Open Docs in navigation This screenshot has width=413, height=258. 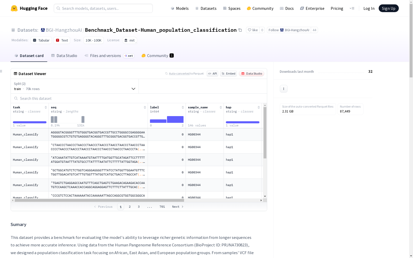coord(287,8)
